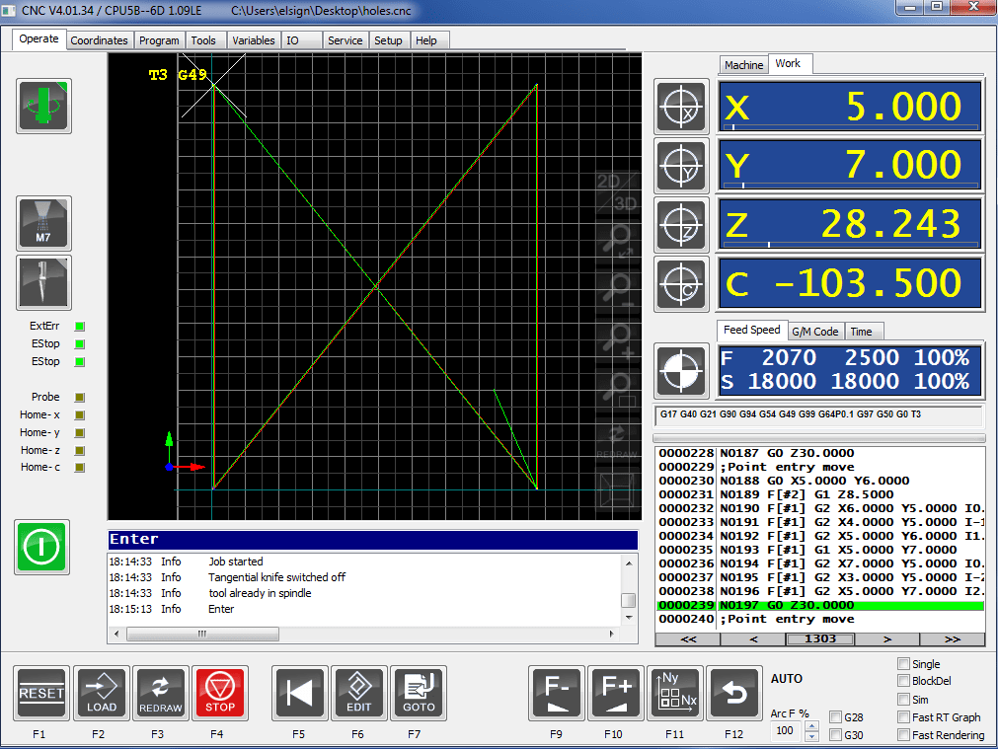Viewport: 998px width, 749px height.
Task: Open the program EDIT button
Action: click(x=359, y=693)
